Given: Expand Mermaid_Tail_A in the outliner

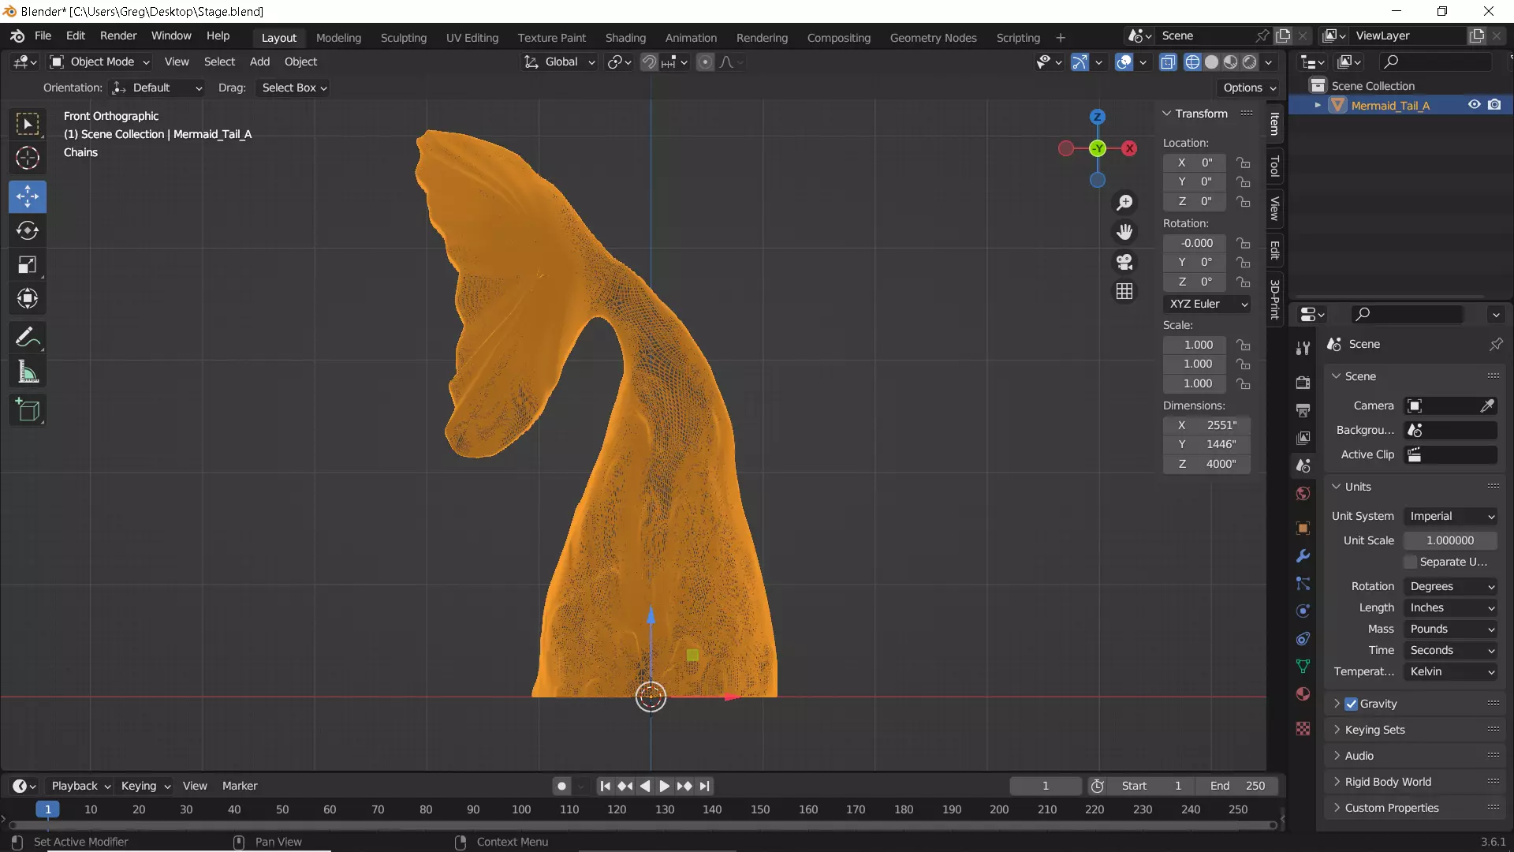Looking at the screenshot, I should pyautogui.click(x=1317, y=105).
